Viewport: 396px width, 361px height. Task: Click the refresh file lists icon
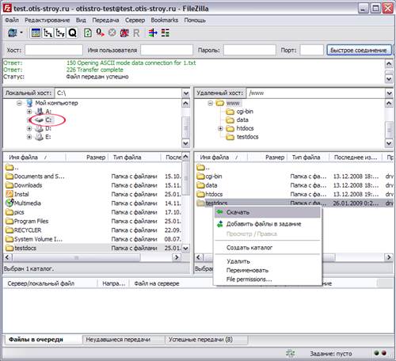click(x=88, y=33)
